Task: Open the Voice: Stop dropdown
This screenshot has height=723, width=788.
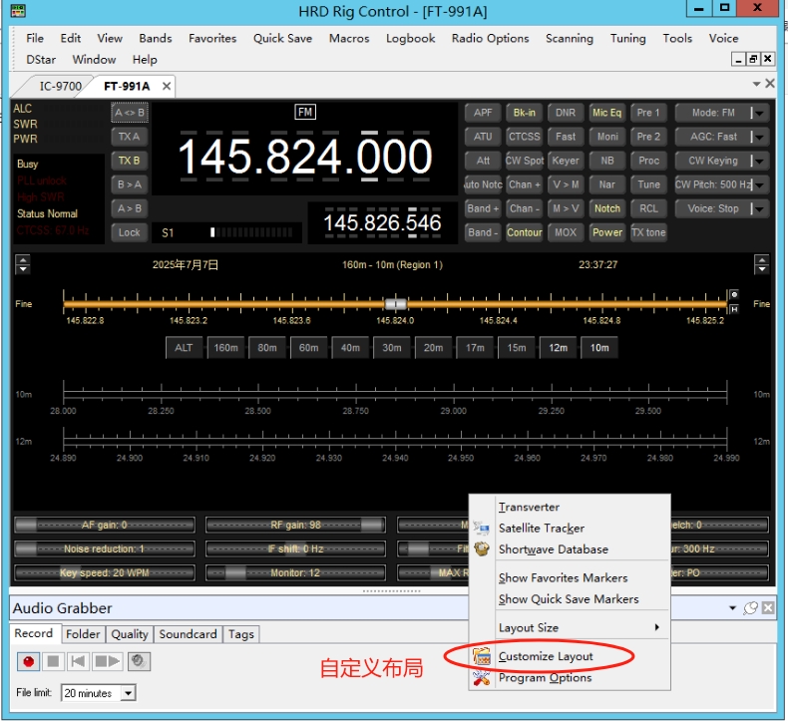Action: click(x=759, y=208)
